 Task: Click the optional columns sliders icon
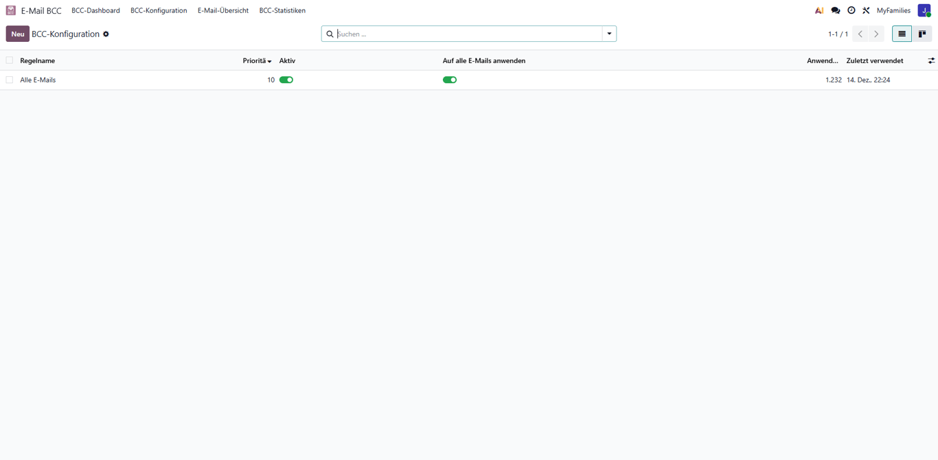pos(931,60)
